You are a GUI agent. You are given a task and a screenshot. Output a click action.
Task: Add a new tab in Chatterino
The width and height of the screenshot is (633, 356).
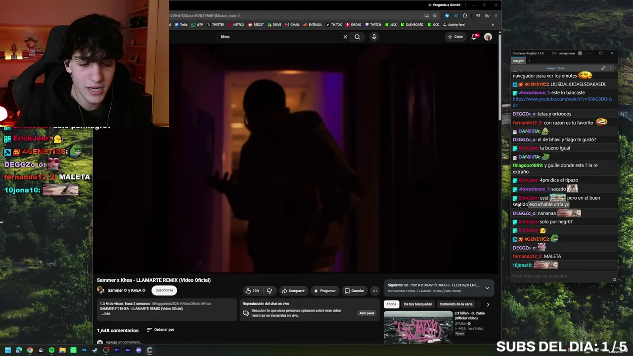[x=530, y=61]
